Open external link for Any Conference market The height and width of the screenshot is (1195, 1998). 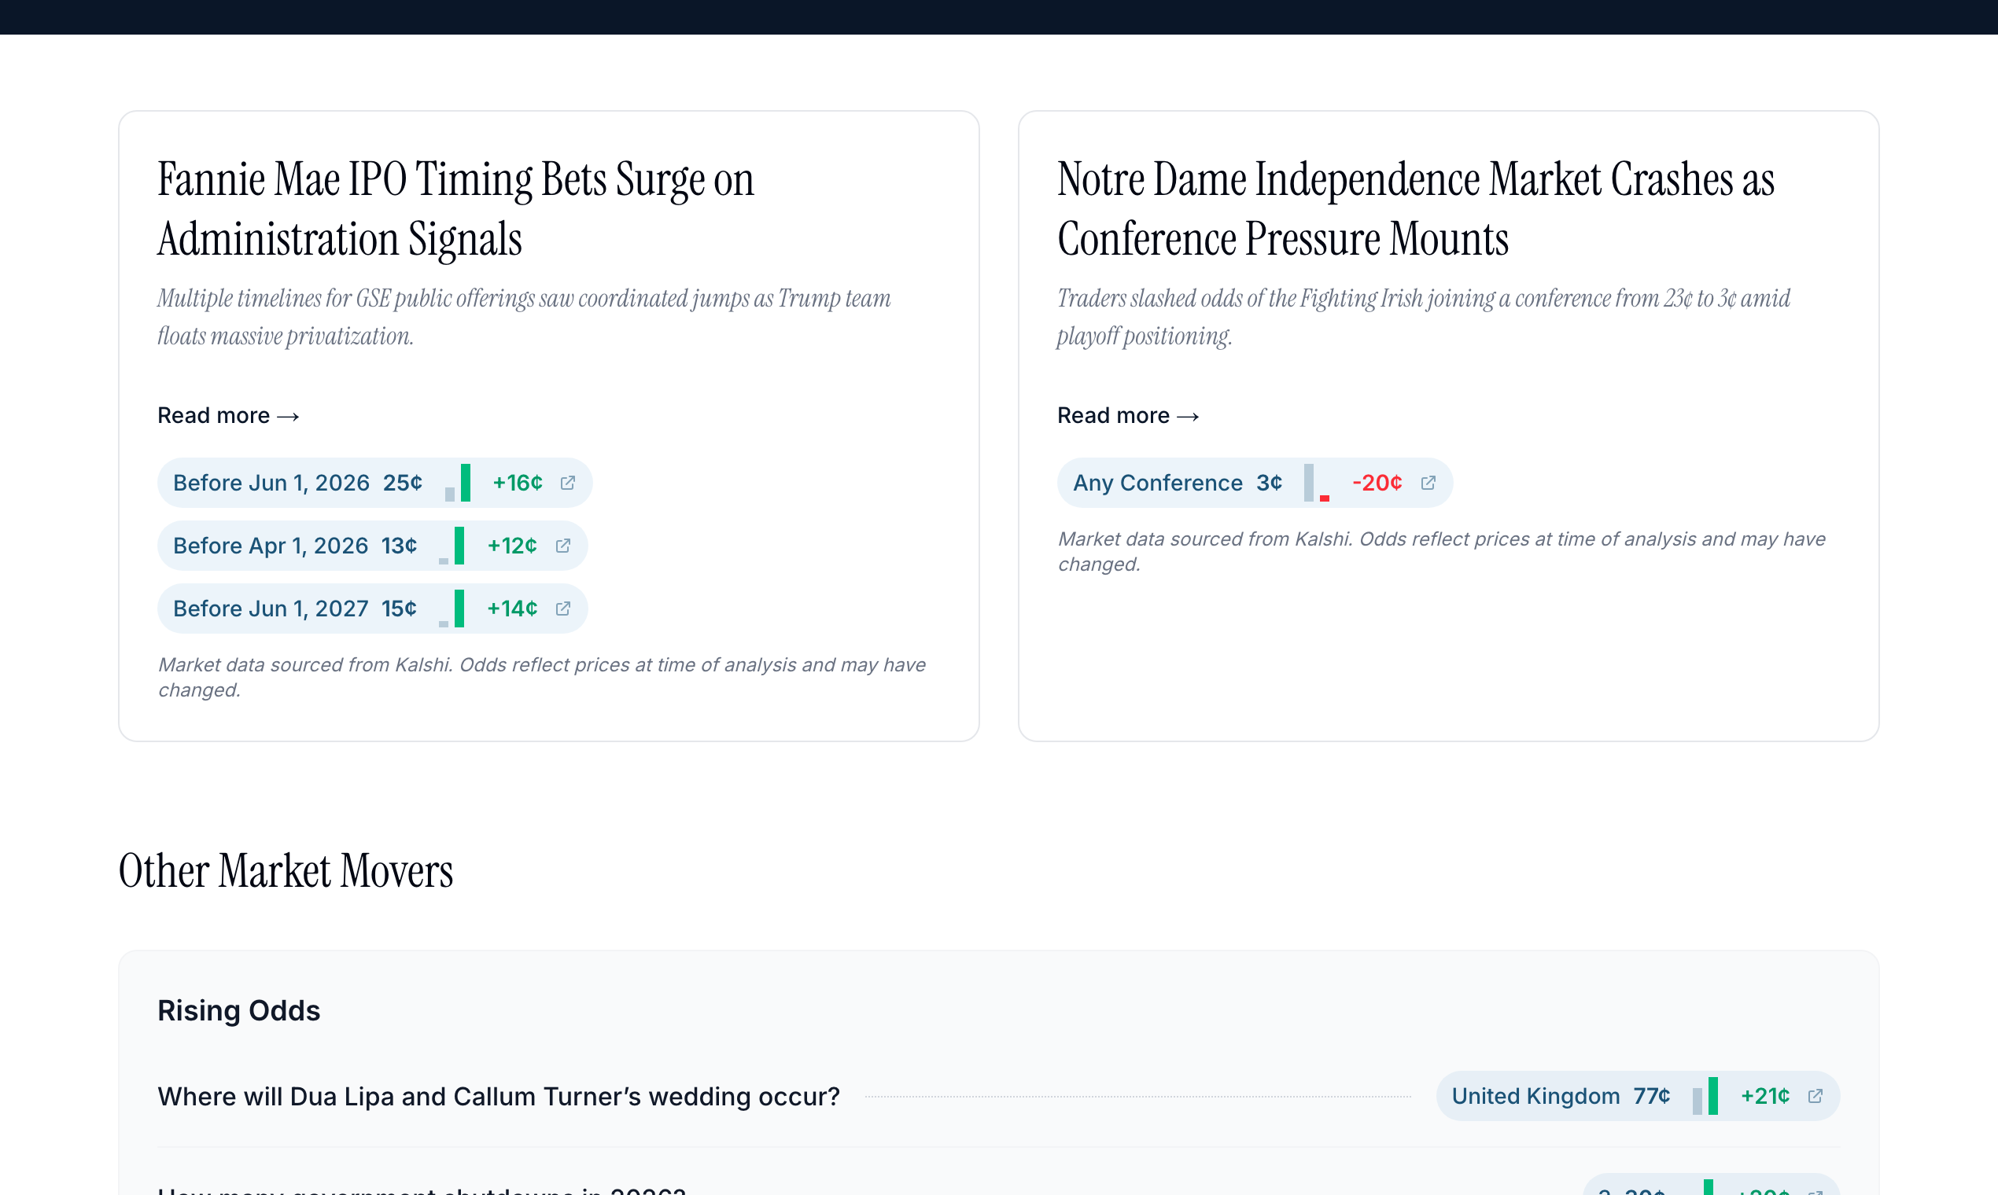tap(1429, 483)
